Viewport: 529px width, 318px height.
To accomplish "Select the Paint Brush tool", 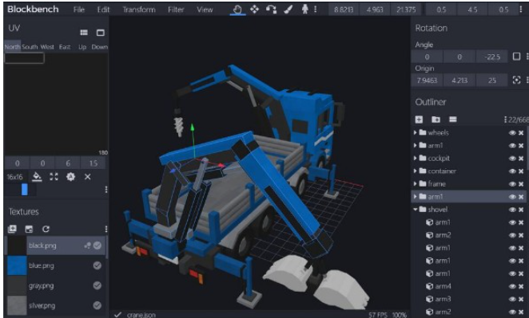I will click(x=288, y=10).
